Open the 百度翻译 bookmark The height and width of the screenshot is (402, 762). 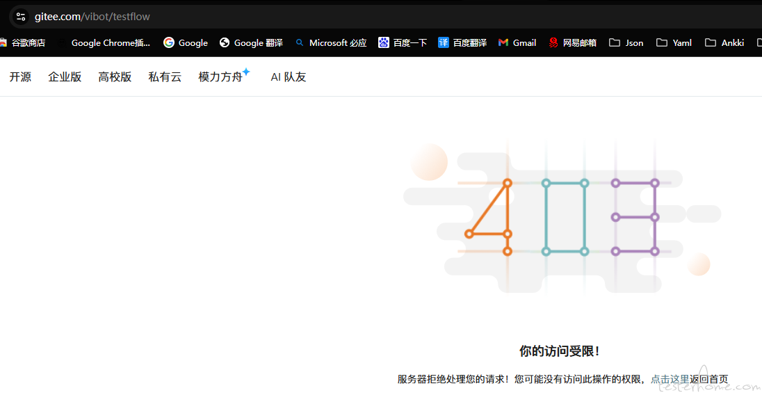462,43
